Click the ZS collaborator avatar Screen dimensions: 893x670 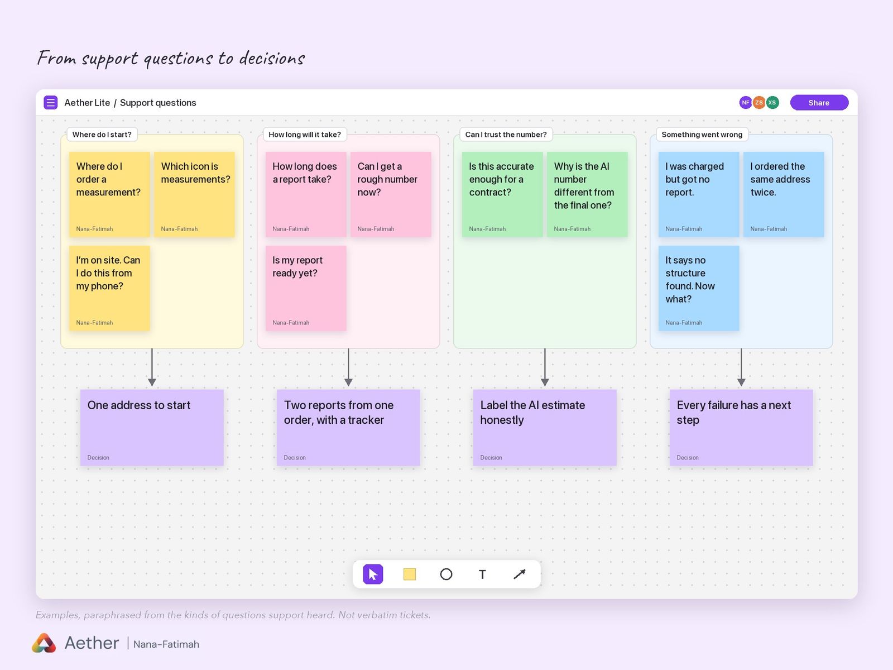click(x=759, y=103)
